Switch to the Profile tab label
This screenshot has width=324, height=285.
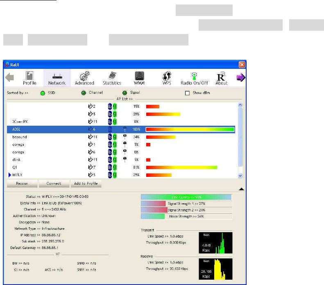click(x=29, y=83)
